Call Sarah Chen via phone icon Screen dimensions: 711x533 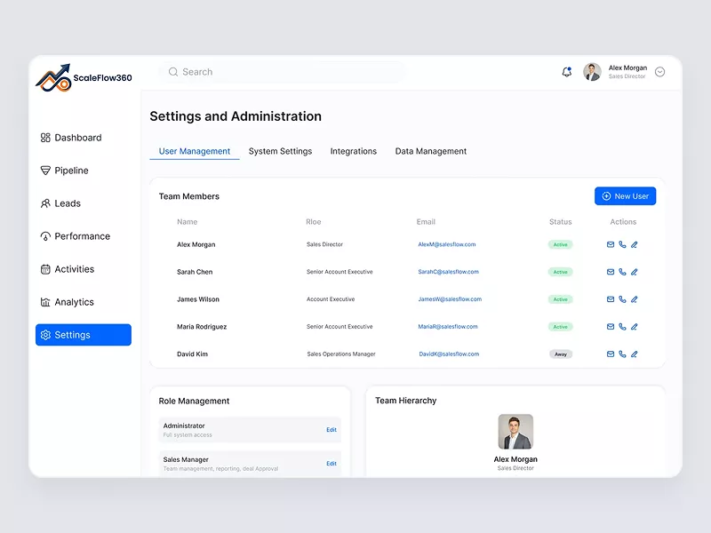[x=622, y=272]
